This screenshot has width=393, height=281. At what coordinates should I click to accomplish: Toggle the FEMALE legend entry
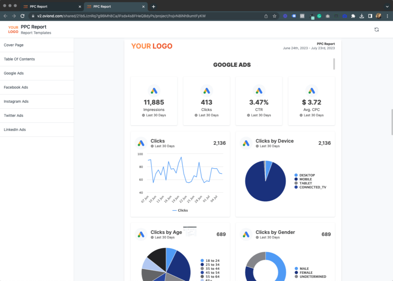[x=304, y=273]
